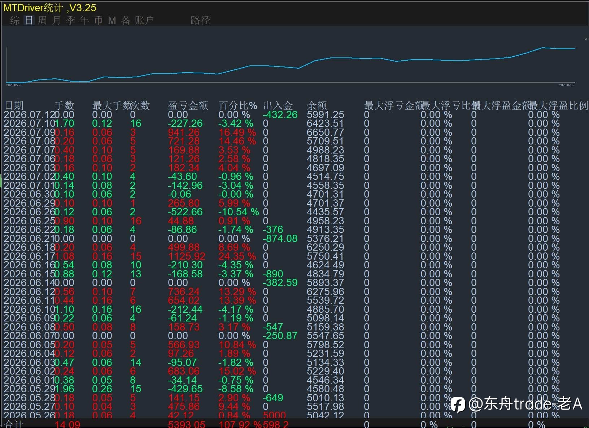Click the profit value 683.06
Viewport: 589px width, 428px height.
click(x=183, y=371)
